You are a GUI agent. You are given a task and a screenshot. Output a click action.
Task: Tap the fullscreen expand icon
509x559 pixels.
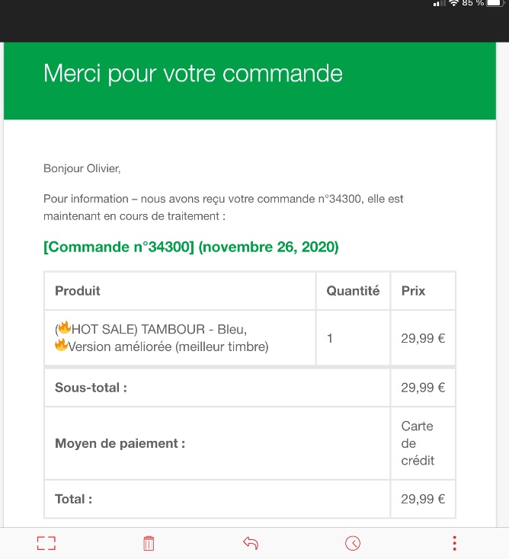click(x=46, y=543)
